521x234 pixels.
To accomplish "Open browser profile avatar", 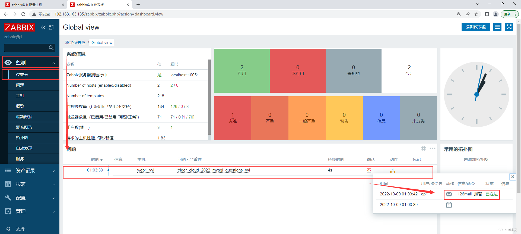I will click(x=496, y=14).
